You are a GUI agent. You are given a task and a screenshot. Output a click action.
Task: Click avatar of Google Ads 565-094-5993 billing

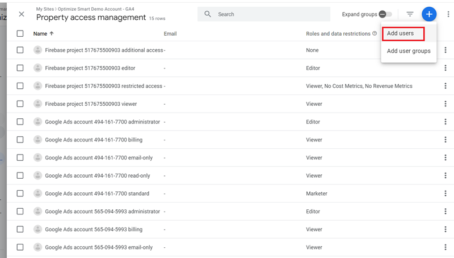[37, 229]
